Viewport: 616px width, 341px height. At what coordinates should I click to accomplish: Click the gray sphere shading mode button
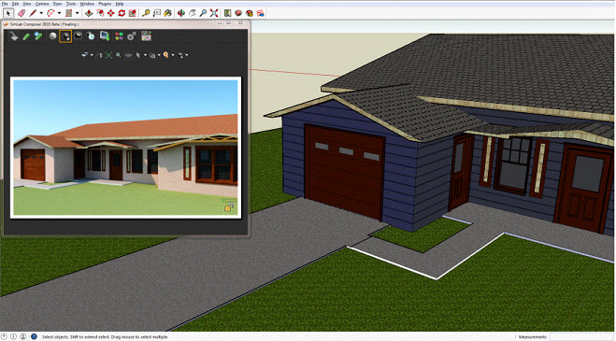(52, 36)
